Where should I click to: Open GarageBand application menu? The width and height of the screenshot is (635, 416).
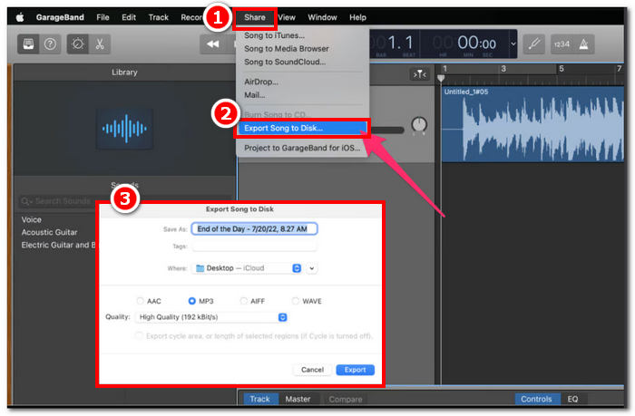(x=60, y=17)
